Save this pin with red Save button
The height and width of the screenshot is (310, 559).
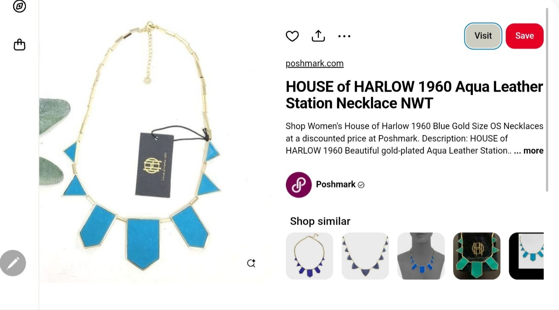[x=524, y=36]
